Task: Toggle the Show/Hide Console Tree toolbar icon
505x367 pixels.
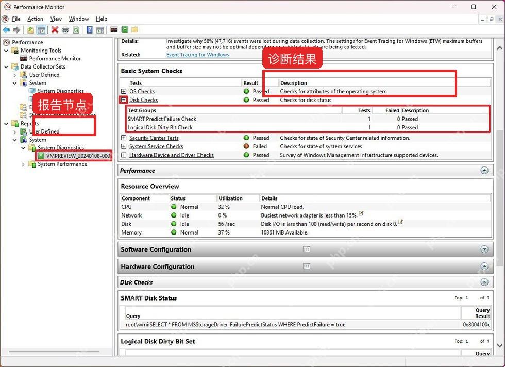Action: click(41, 30)
